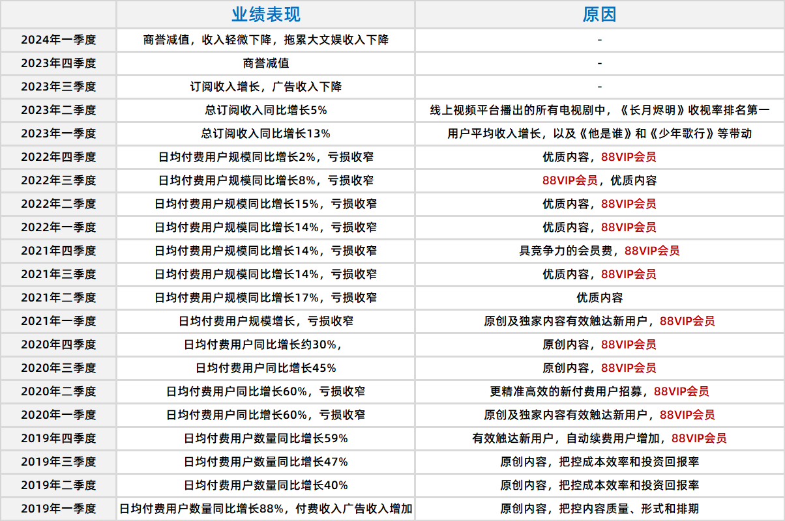Click the cell 更精准高效的新付费用户招募，88VIP会员
785x521 pixels.
(x=600, y=391)
